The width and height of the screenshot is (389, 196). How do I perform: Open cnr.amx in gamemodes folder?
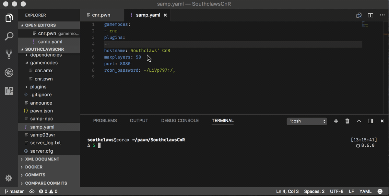point(49,71)
